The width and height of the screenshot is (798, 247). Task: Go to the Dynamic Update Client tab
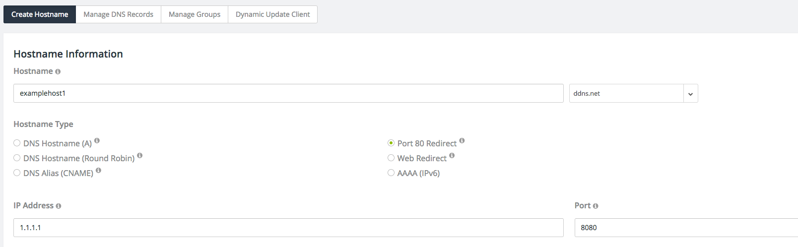272,14
